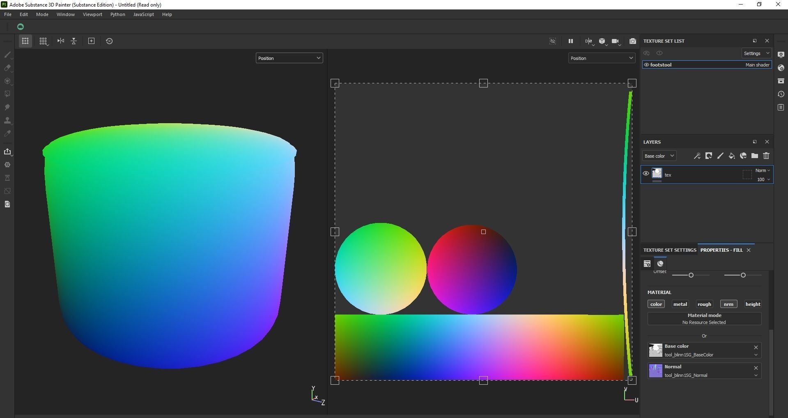Add a new fill layer
Image resolution: width=788 pixels, height=418 pixels.
(732, 156)
